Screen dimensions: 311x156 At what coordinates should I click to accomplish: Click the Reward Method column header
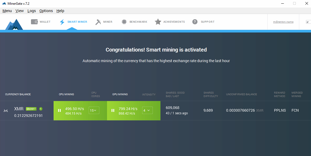(x=279, y=94)
